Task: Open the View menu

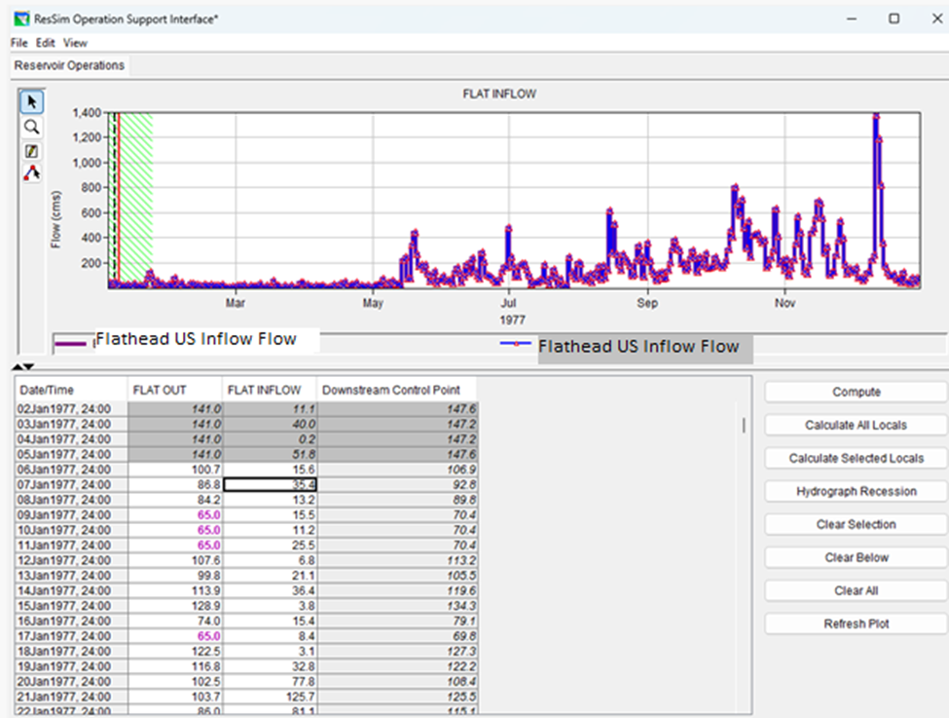Action: pos(75,43)
